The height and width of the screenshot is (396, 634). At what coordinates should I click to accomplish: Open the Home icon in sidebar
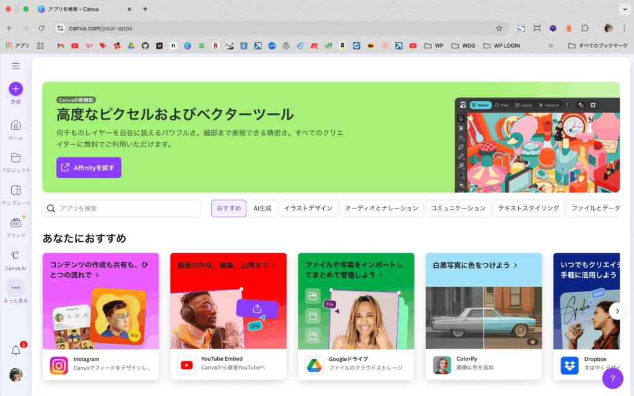point(15,125)
